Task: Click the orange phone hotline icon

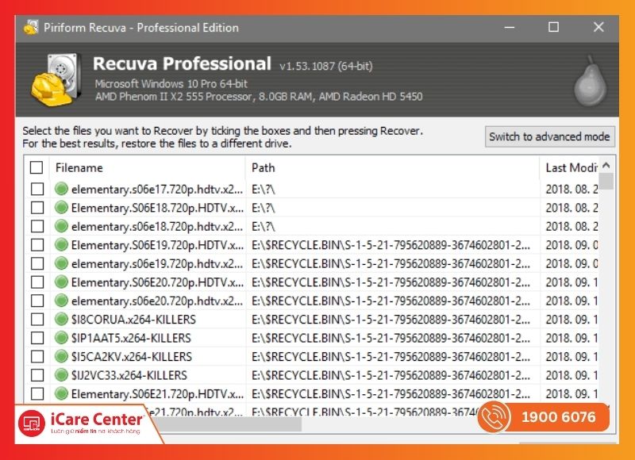Action: pos(495,418)
